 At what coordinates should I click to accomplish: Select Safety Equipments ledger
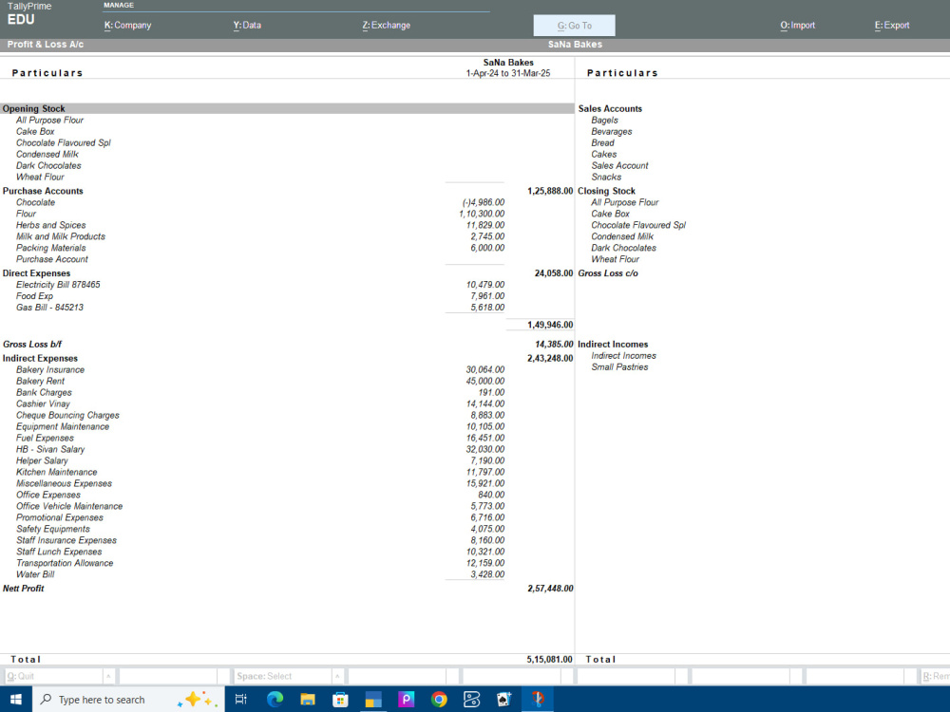53,529
